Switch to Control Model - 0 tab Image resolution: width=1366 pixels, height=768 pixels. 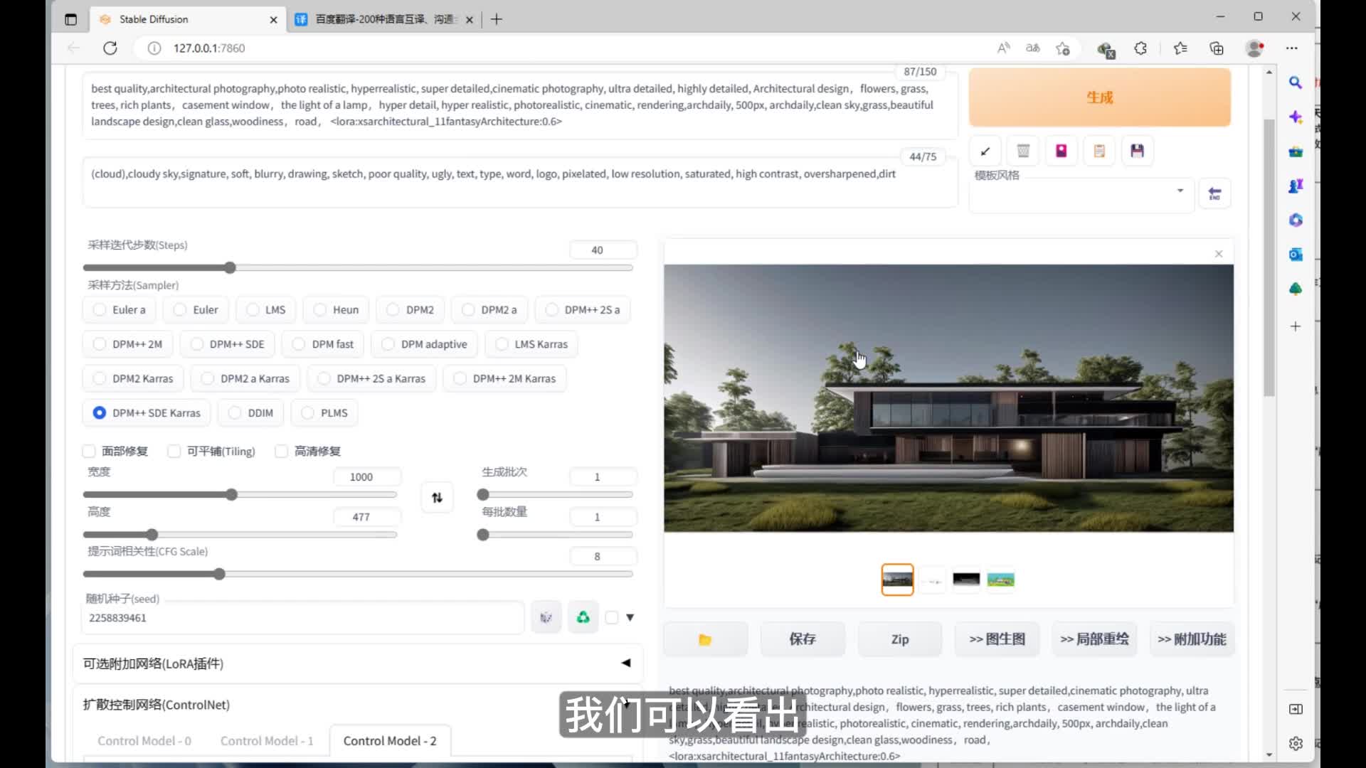pyautogui.click(x=144, y=741)
